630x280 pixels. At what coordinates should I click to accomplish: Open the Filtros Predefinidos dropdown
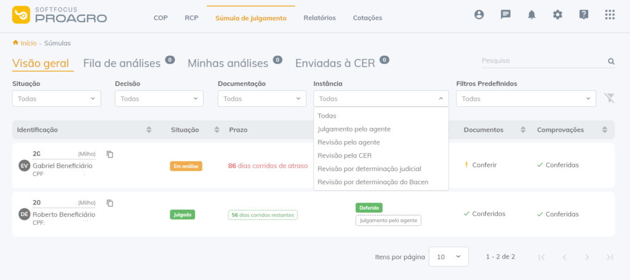coord(526,99)
